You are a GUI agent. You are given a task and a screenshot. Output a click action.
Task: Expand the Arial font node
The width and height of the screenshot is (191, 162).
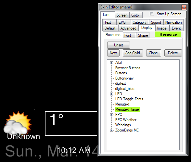pyautogui.click(x=111, y=63)
